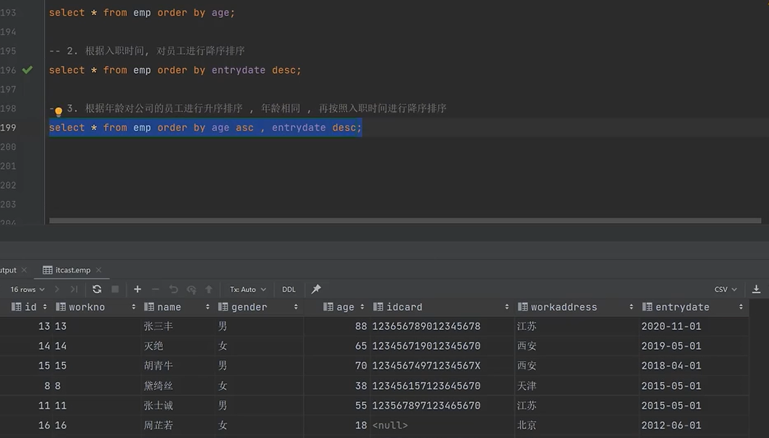The image size is (769, 438).
Task: Click the sort arrows on the entrydate column
Action: click(x=741, y=307)
